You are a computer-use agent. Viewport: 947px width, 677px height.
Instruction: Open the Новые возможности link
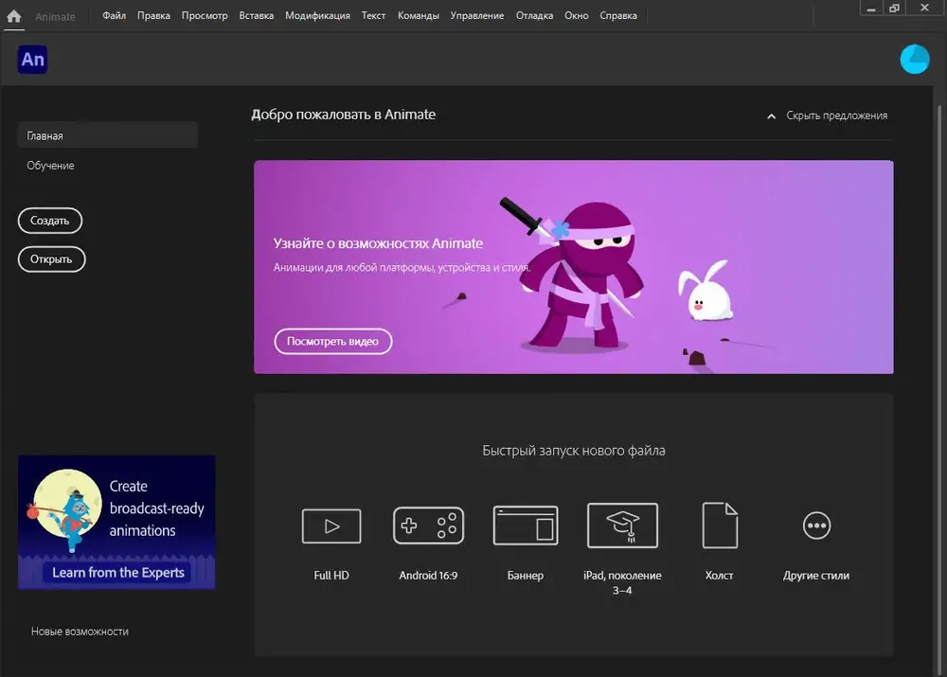click(x=80, y=632)
